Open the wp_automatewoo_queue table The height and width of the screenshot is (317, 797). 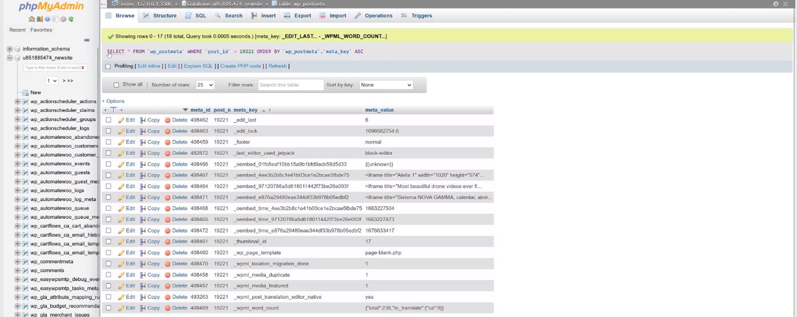coord(59,208)
